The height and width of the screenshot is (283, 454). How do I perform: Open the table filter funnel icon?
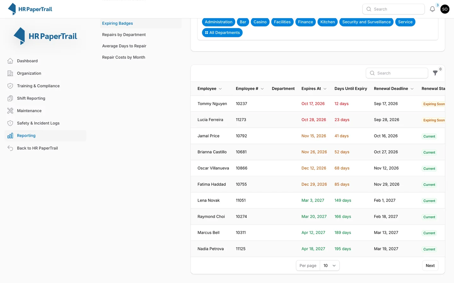click(x=435, y=73)
